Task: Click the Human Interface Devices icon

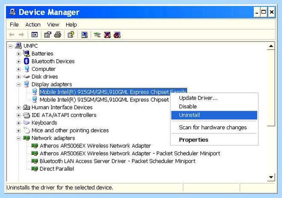Action: (x=26, y=107)
